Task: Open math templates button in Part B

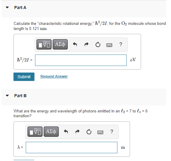Action: pos(35,132)
